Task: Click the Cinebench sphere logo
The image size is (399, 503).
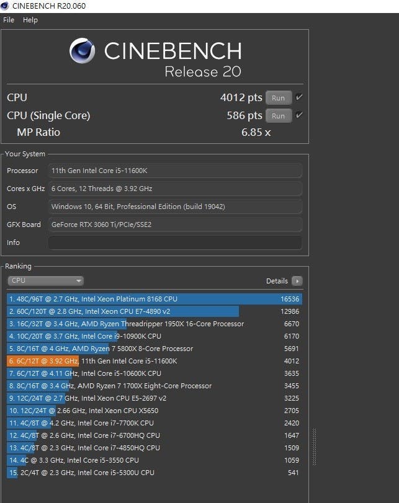Action: point(82,51)
